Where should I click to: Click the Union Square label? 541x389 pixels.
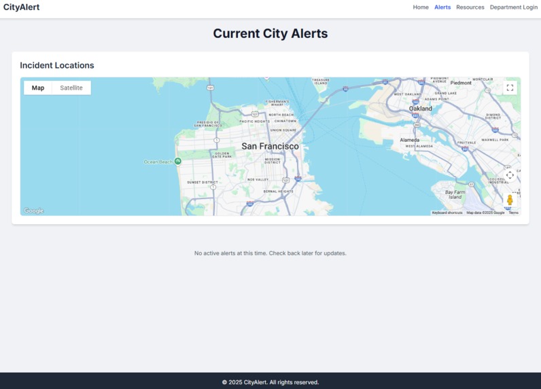click(x=283, y=130)
